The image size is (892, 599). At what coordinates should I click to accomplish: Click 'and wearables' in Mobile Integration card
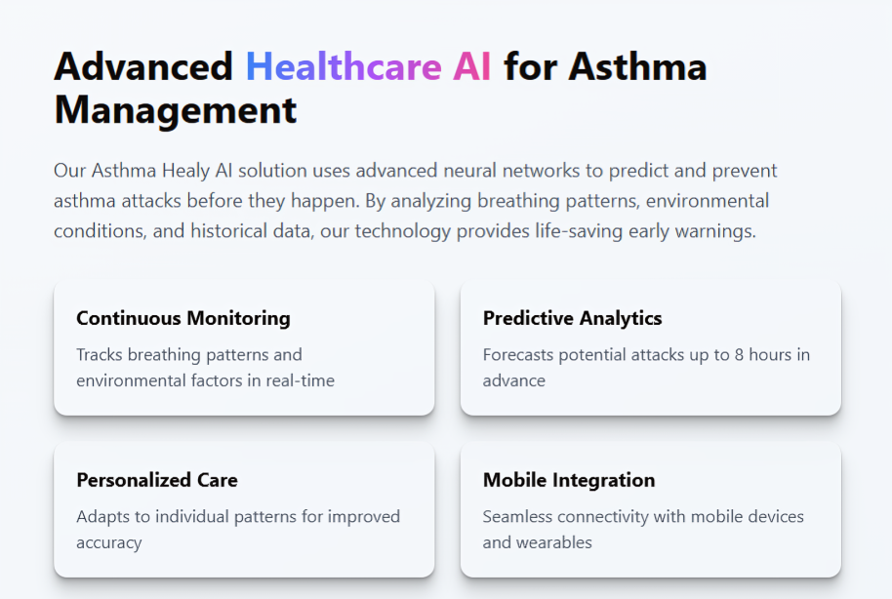click(x=538, y=542)
